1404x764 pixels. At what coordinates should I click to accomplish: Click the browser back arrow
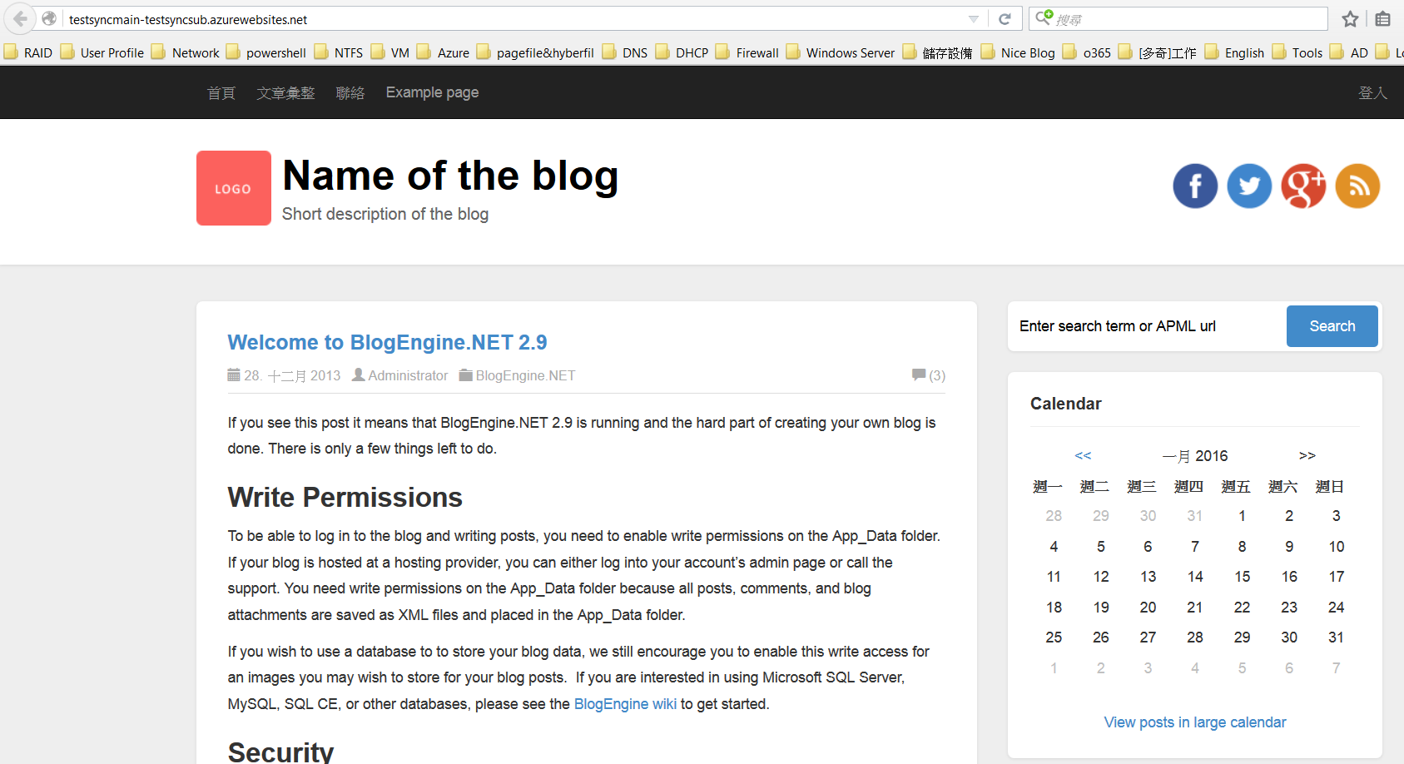pyautogui.click(x=20, y=18)
